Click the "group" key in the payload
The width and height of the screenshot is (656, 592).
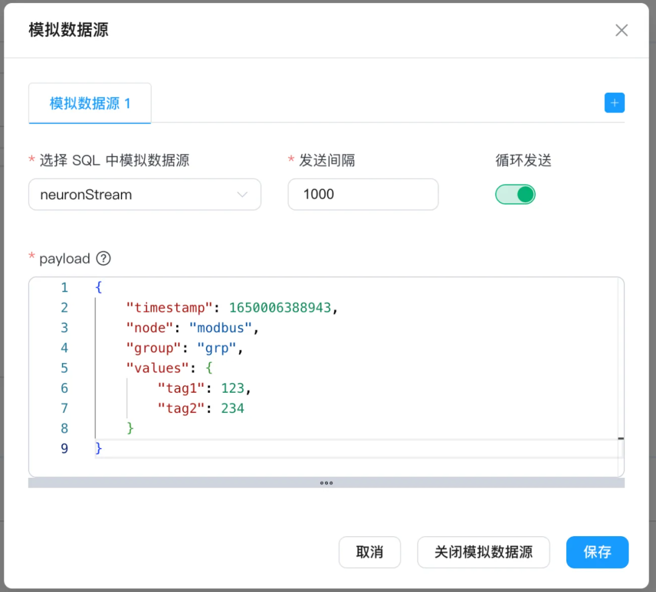point(154,348)
